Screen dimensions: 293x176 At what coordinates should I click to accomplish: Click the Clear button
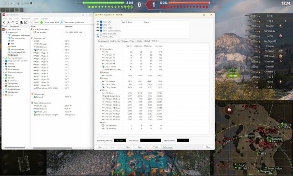click(x=128, y=147)
